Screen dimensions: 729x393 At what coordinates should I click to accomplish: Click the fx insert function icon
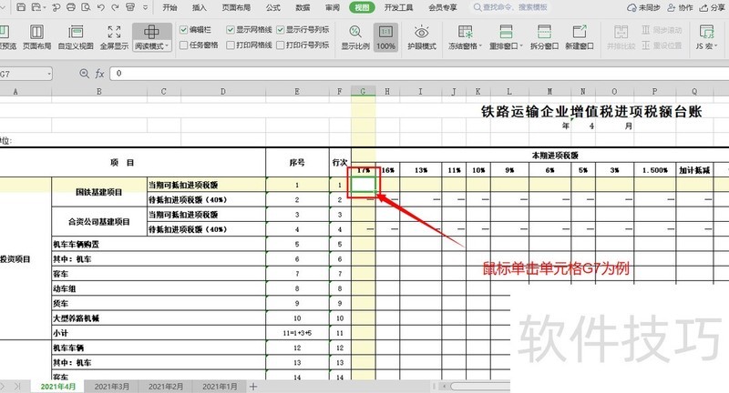click(x=99, y=74)
